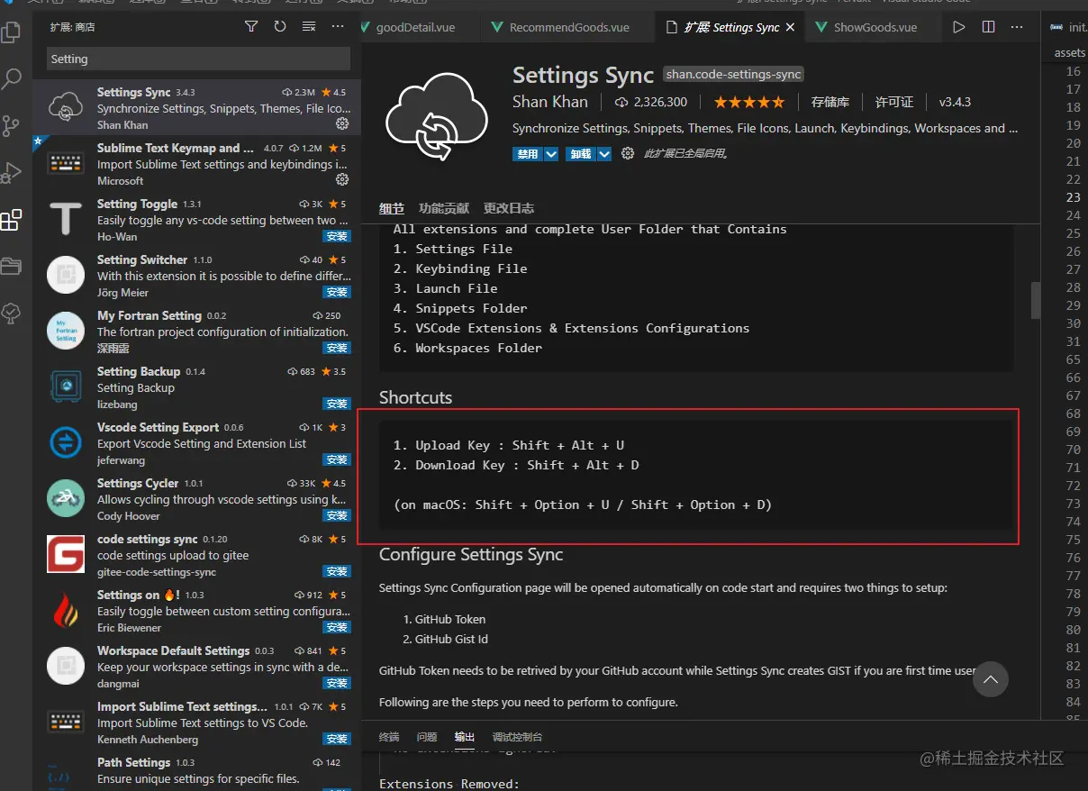Viewport: 1088px width, 791px height.
Task: Install Vscode Setting Export extension
Action: (337, 460)
